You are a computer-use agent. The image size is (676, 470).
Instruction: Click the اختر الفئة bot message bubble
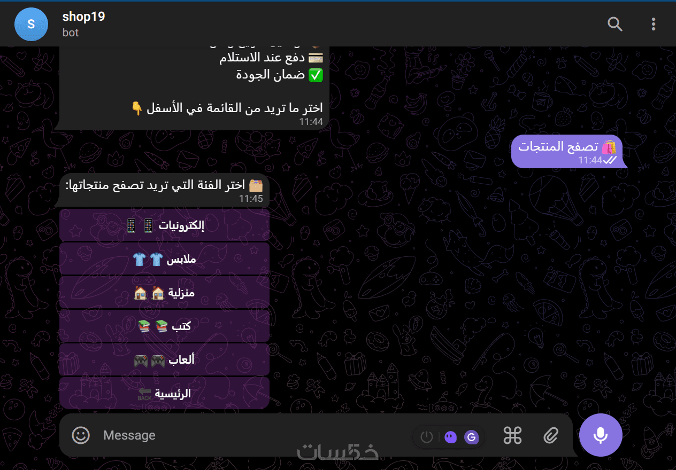click(x=163, y=190)
